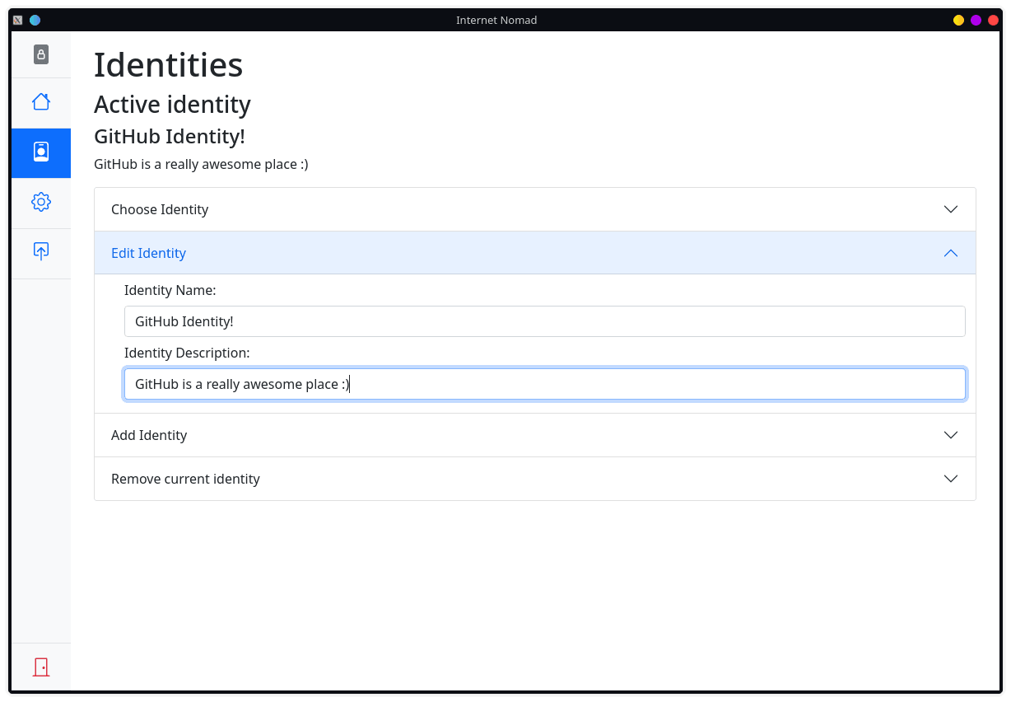This screenshot has width=1011, height=702.
Task: Expand the Choose Identity chevron
Action: click(x=950, y=209)
